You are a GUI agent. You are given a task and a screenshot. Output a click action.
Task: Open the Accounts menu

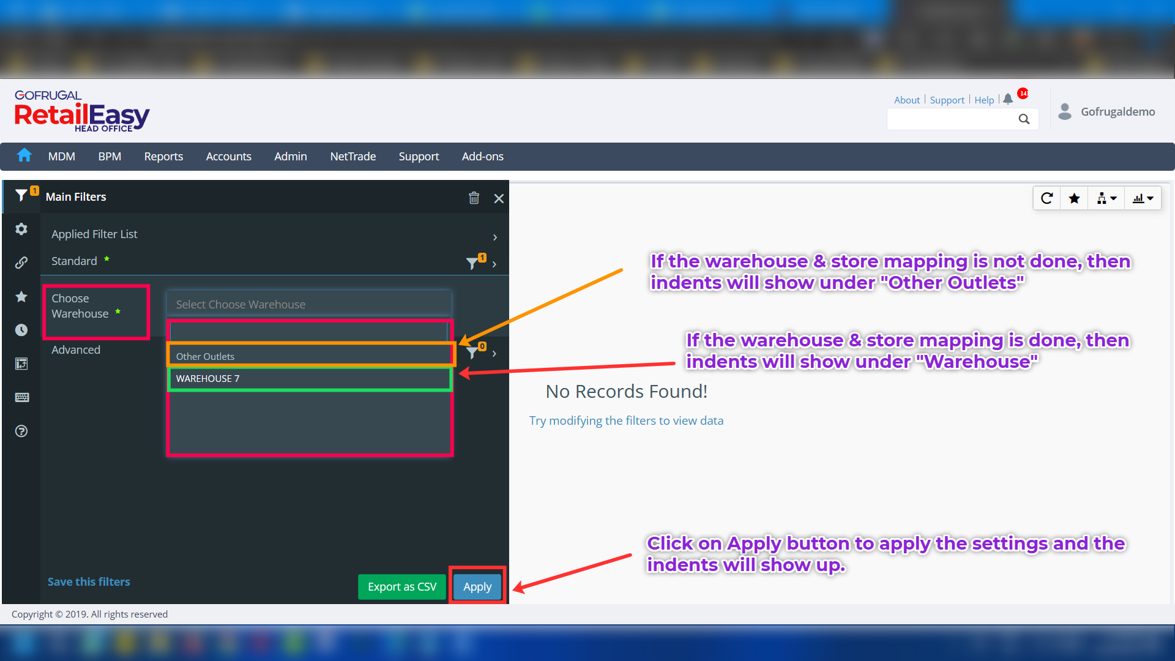228,156
